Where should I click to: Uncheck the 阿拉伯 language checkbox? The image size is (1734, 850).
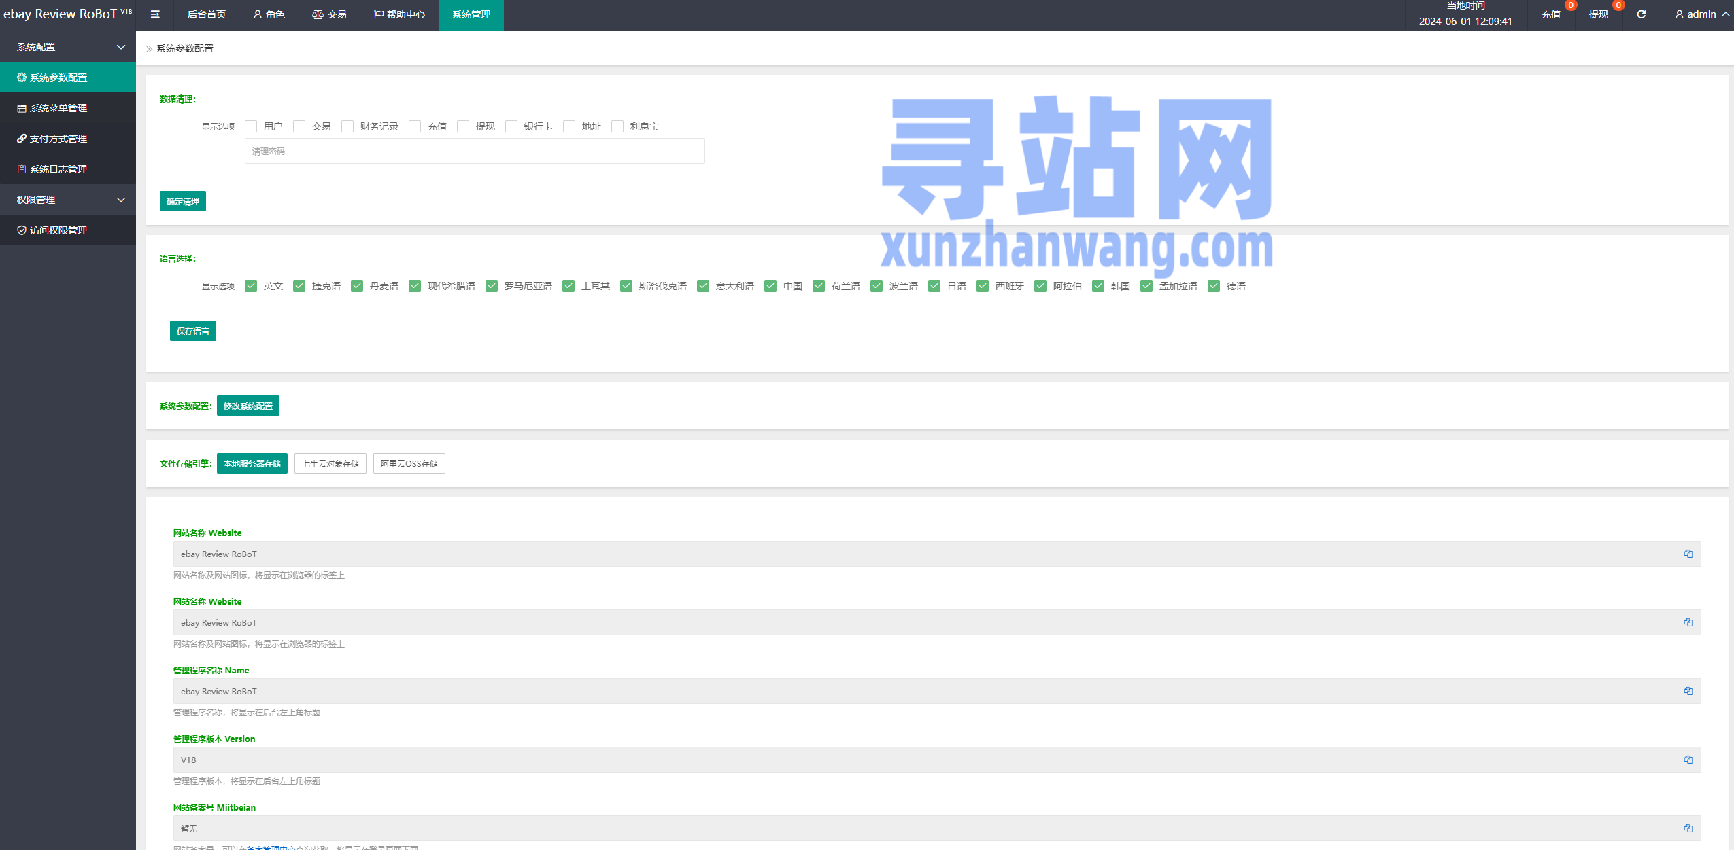point(1040,286)
